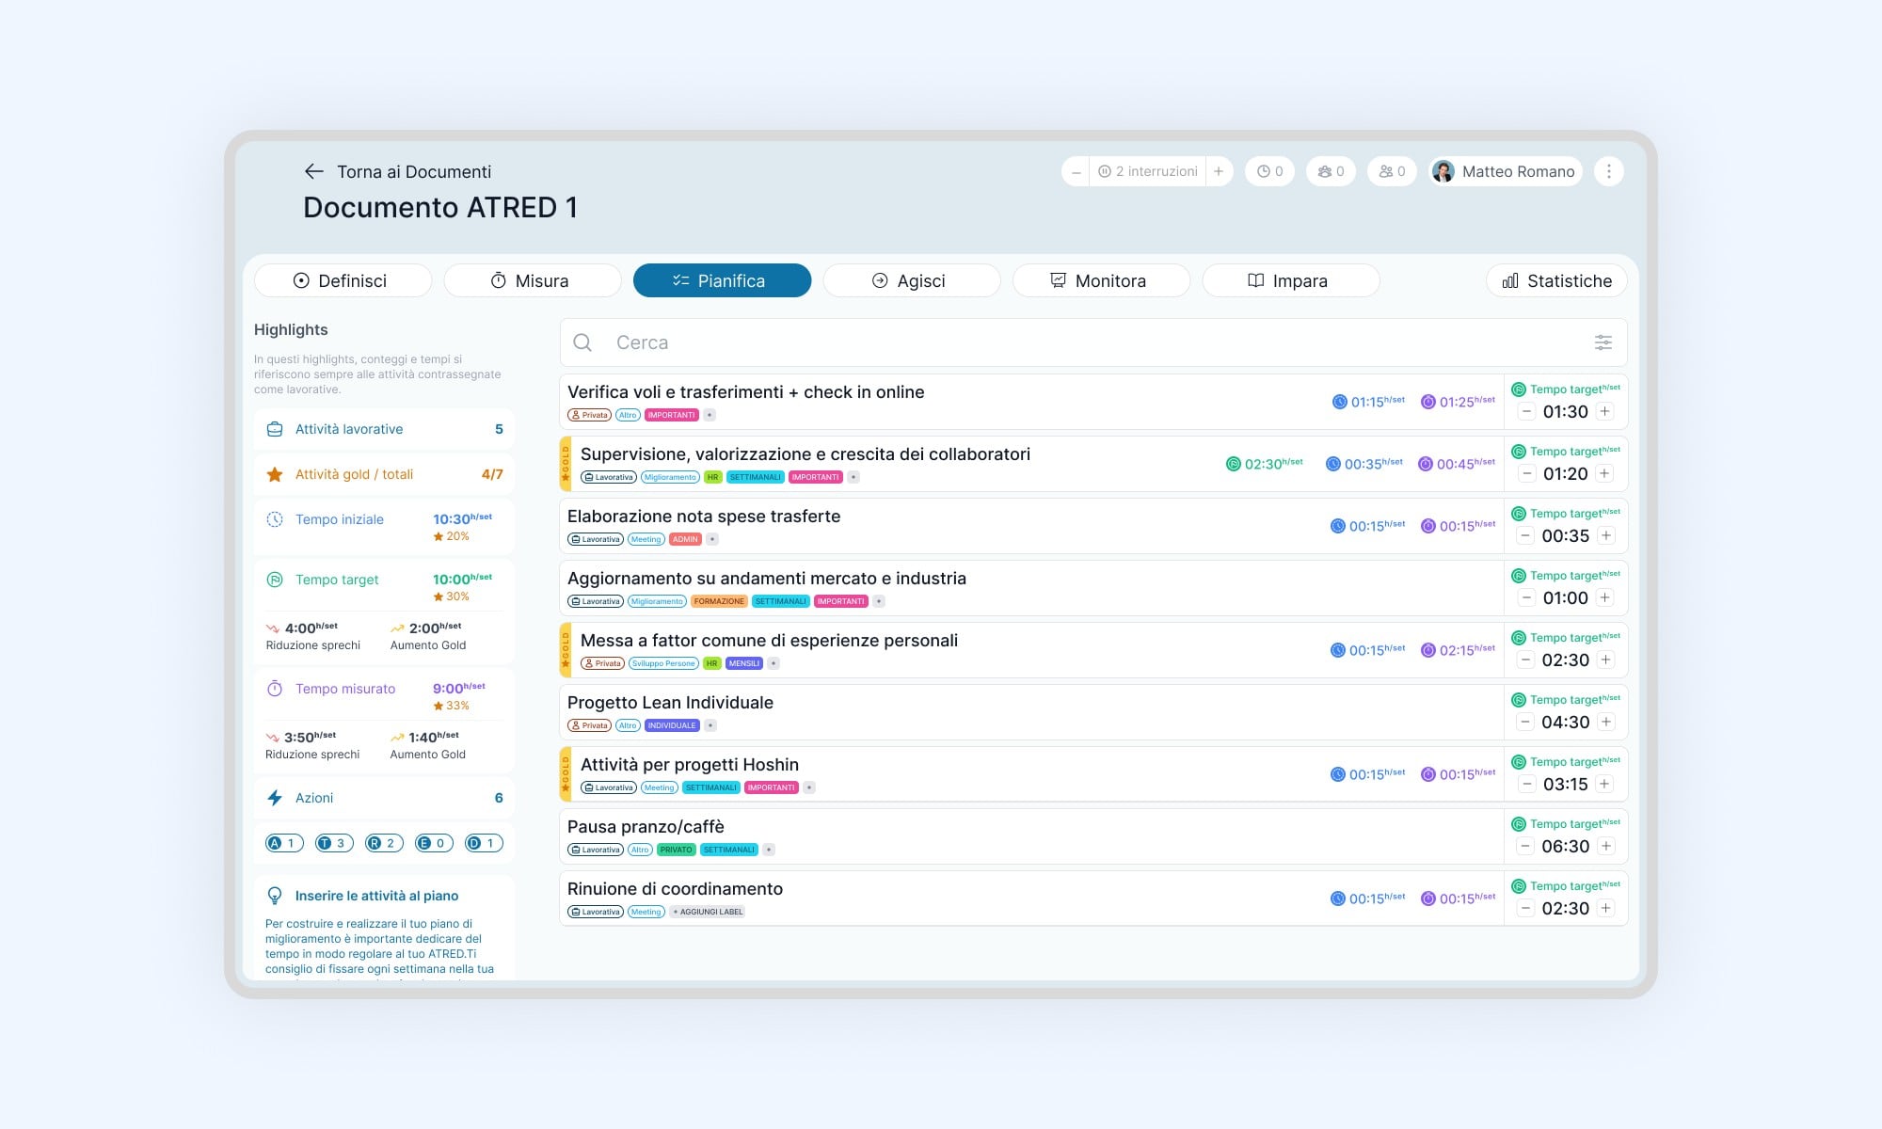Decrease Tempo target for Pausa pranzo/caffè
This screenshot has width=1882, height=1129.
(1525, 846)
